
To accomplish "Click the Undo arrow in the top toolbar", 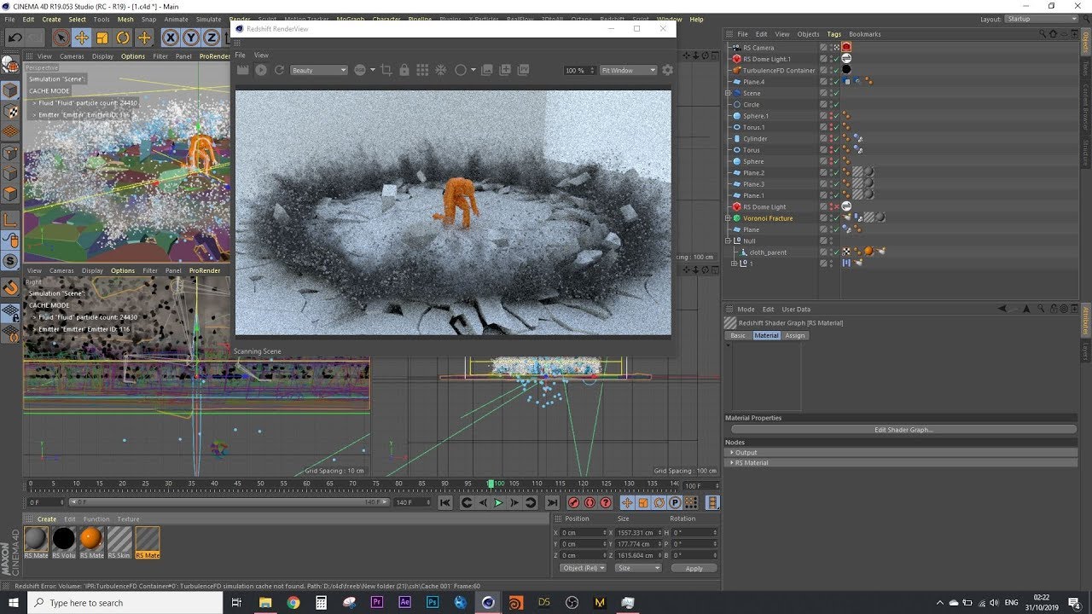I will [x=15, y=38].
